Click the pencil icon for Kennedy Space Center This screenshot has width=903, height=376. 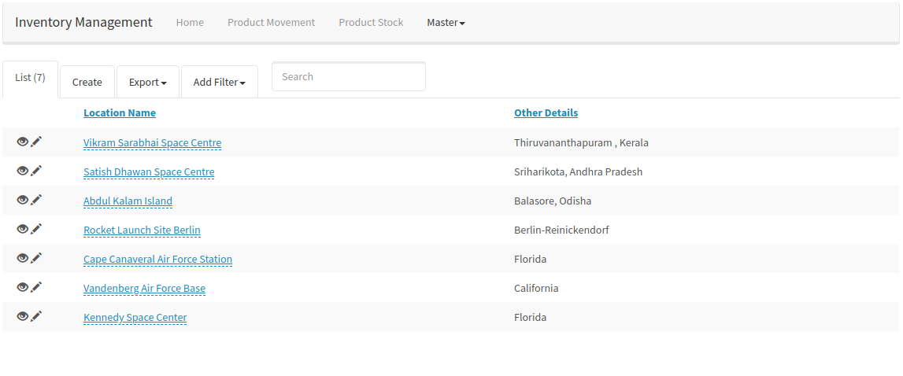tap(36, 316)
